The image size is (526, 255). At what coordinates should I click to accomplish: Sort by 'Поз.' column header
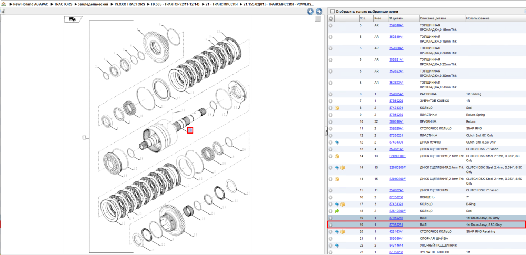tap(366, 18)
